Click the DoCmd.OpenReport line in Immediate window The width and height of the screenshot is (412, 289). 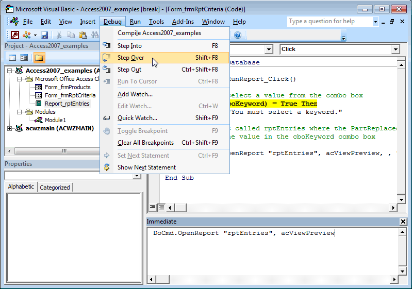(x=244, y=233)
